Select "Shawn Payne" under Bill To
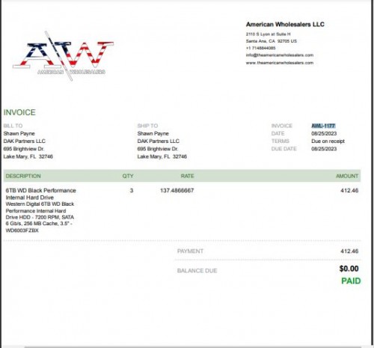The height and width of the screenshot is (348, 374). 19,133
